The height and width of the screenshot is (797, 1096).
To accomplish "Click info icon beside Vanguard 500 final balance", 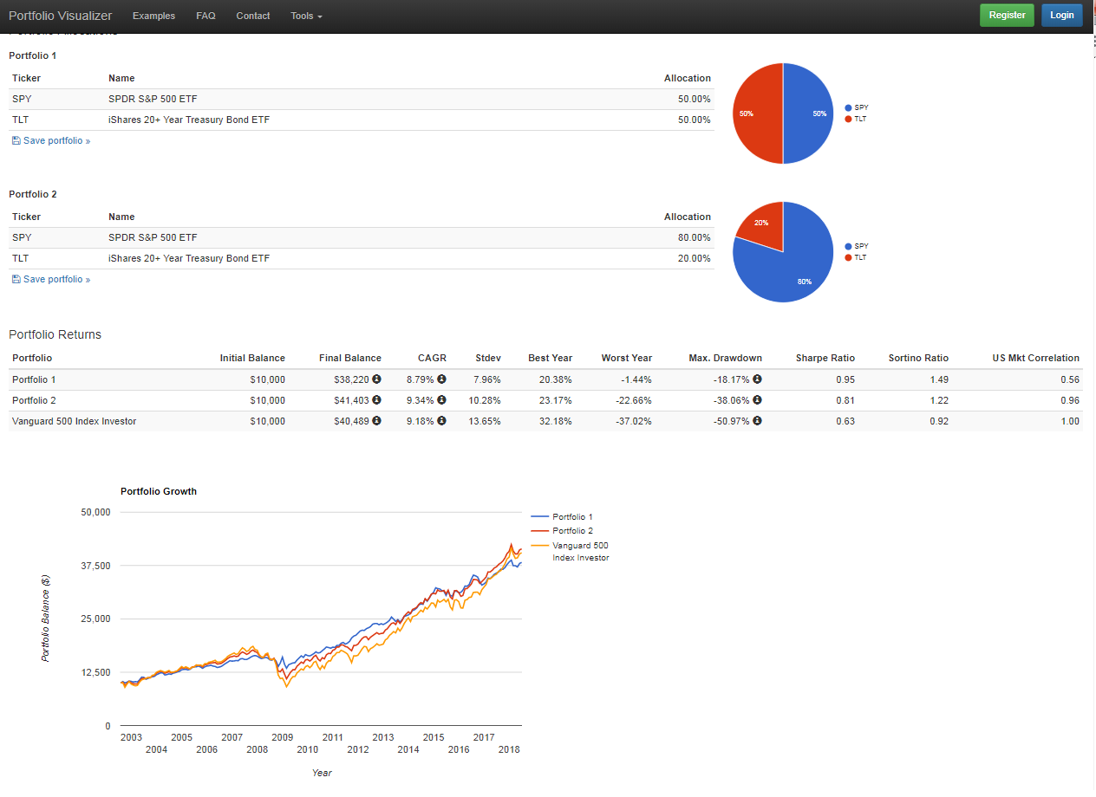I will pos(376,421).
